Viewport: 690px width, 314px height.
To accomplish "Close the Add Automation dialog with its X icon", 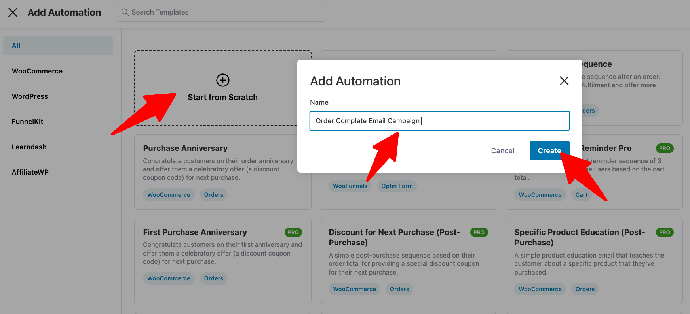I will click(564, 81).
